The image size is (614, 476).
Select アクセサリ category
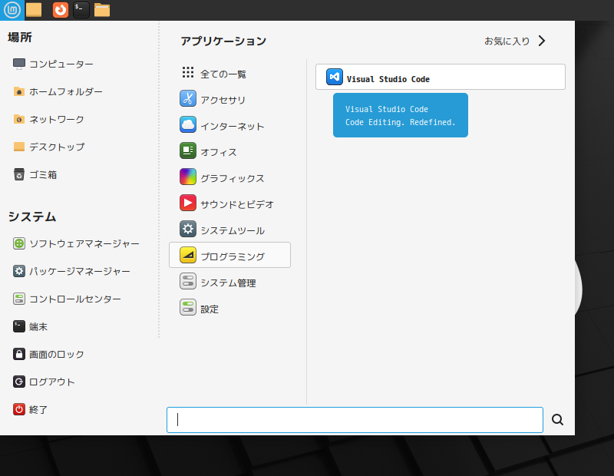(229, 99)
